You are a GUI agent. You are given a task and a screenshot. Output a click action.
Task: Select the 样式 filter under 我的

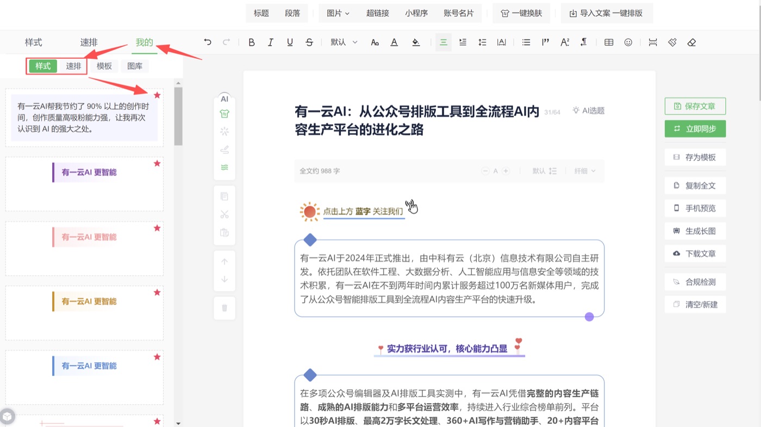tap(43, 66)
